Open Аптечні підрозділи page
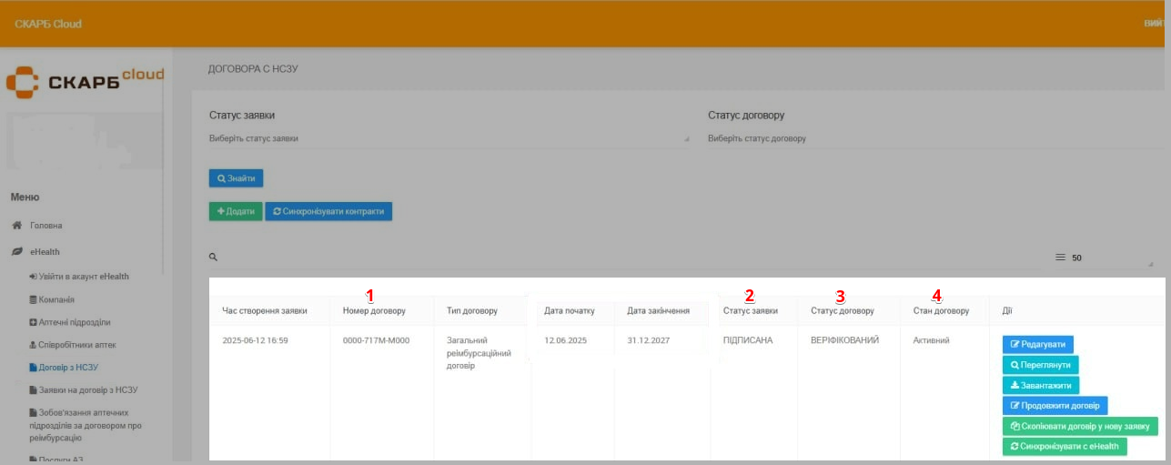1171x465 pixels. pyautogui.click(x=75, y=322)
